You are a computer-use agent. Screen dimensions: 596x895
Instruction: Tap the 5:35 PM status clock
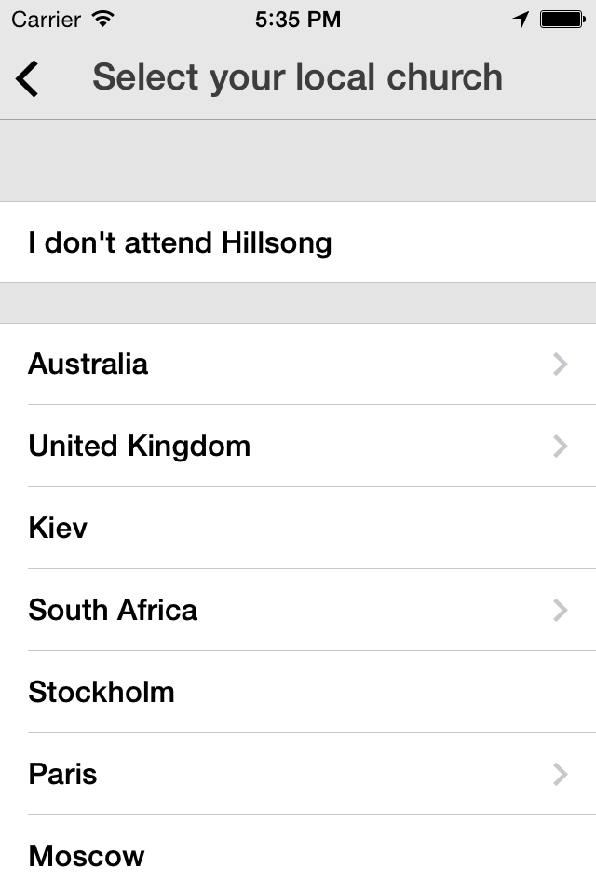coord(298,19)
